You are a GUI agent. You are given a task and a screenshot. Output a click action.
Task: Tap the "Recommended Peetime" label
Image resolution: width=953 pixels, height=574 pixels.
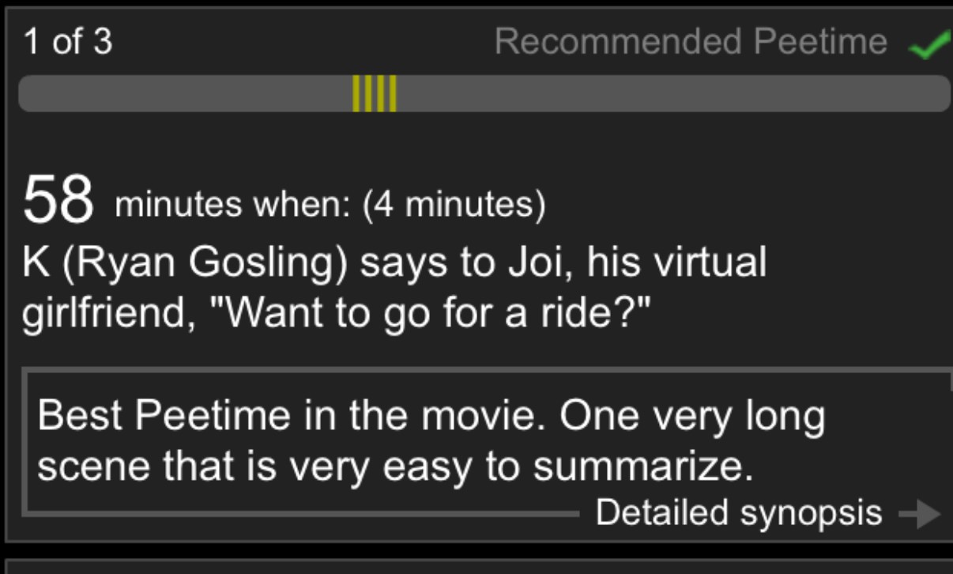pyautogui.click(x=691, y=41)
